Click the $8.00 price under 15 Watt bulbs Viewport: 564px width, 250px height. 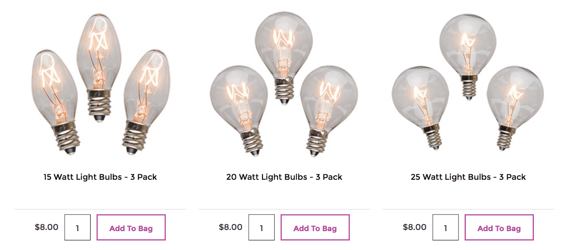[x=47, y=227]
